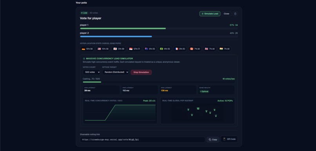
Task: Select the Brazil flag location chip
Action: 165,49
